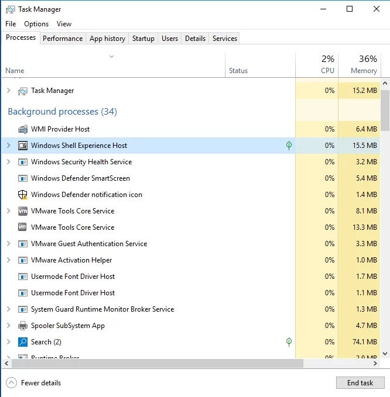Click the WMI Provider Host process icon

(x=23, y=129)
